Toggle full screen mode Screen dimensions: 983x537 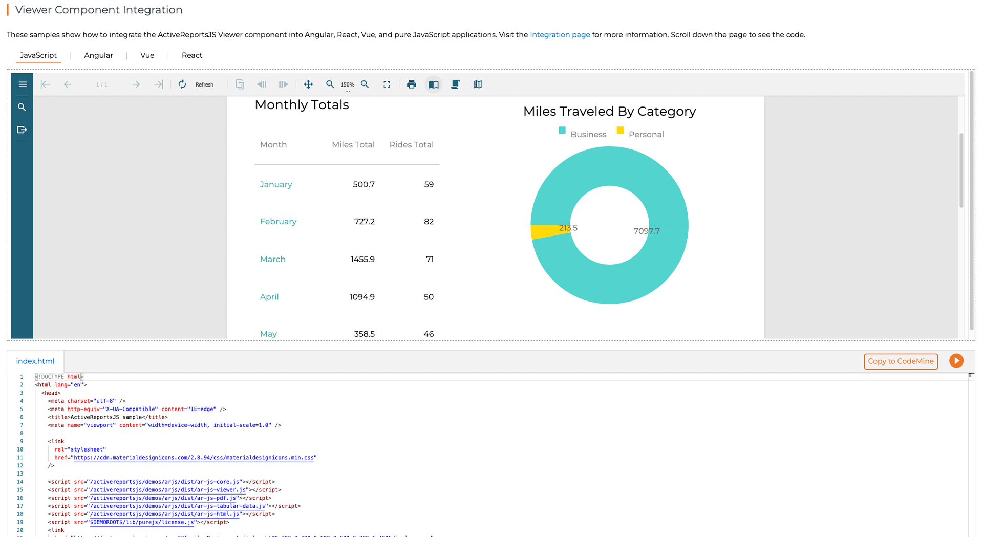pos(387,84)
